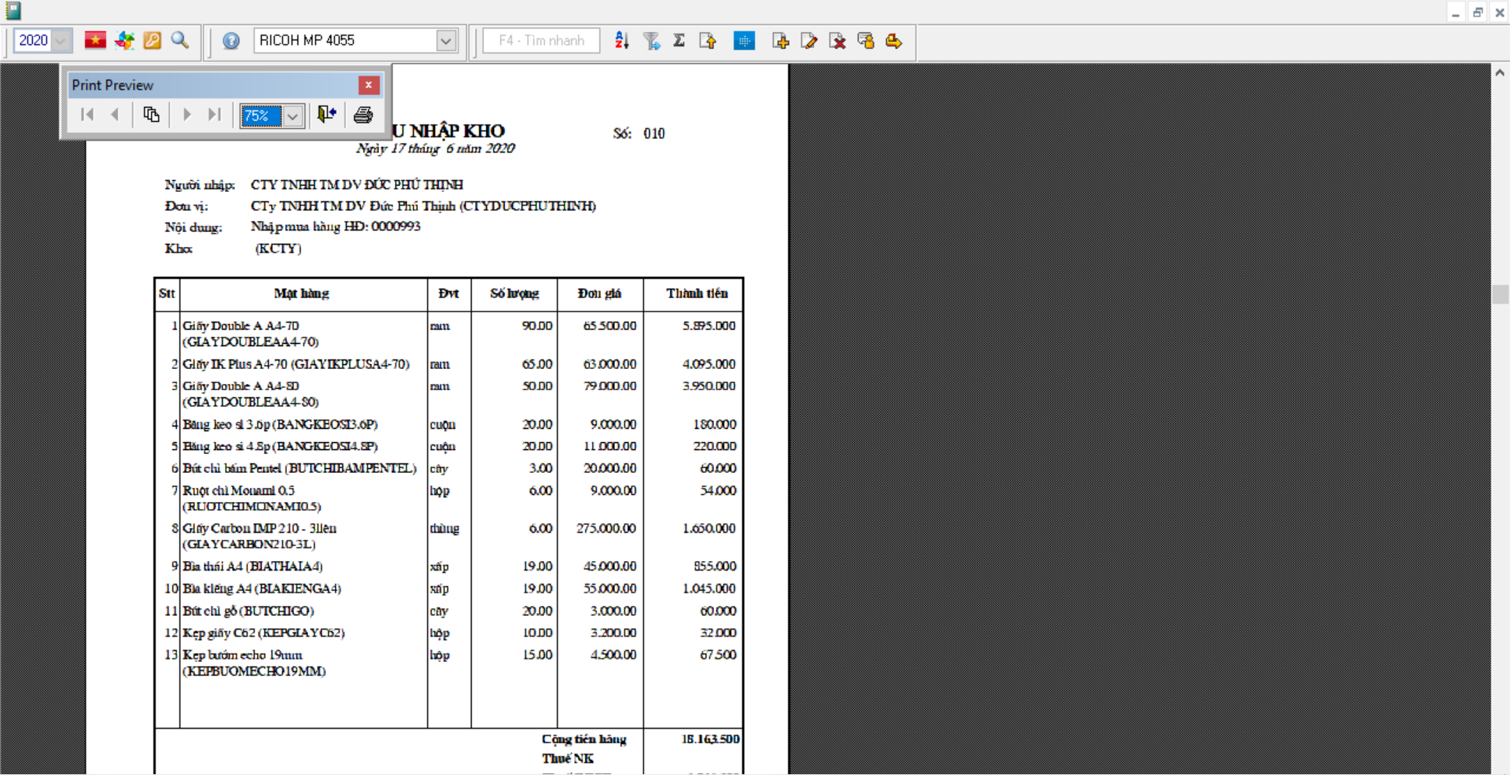The width and height of the screenshot is (1510, 775).
Task: Click the key password icon
Action: coord(153,40)
